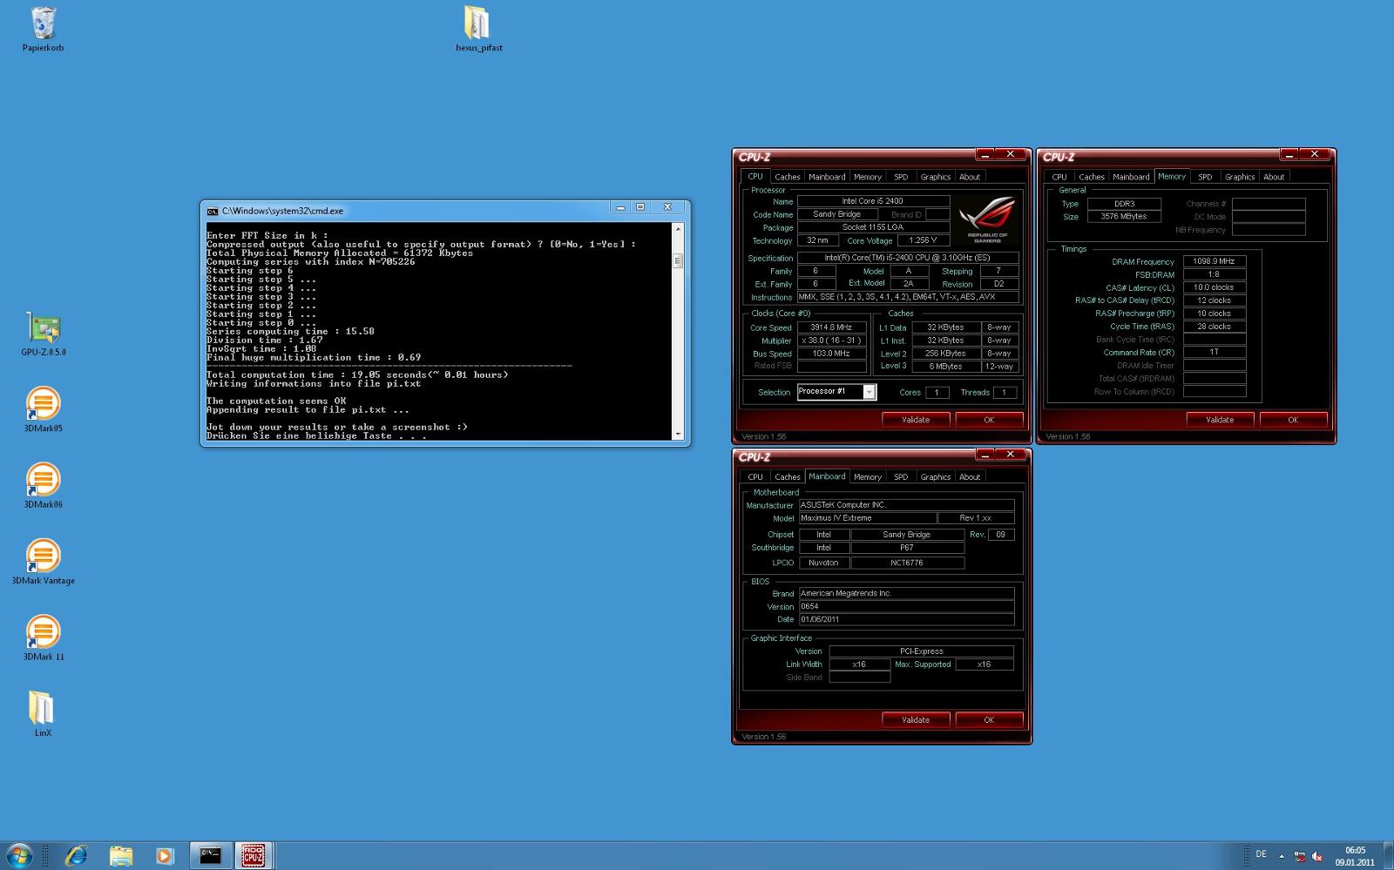Click the DRAM Frequency value 1098.9 MHz

tap(1214, 261)
